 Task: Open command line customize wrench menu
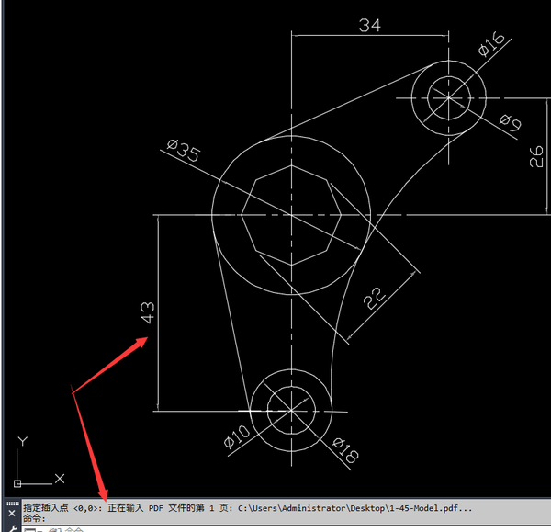pyautogui.click(x=12, y=528)
